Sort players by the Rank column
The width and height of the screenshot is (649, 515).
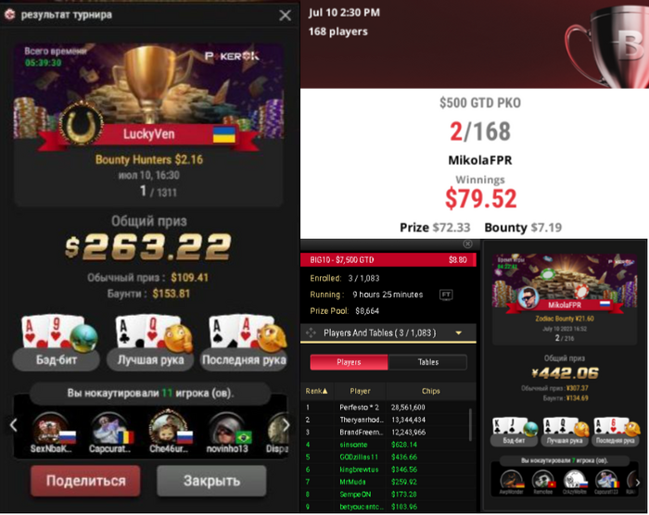pyautogui.click(x=317, y=391)
